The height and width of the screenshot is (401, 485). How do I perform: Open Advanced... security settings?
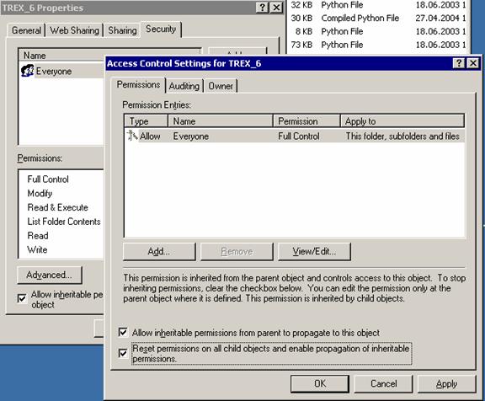coord(50,275)
